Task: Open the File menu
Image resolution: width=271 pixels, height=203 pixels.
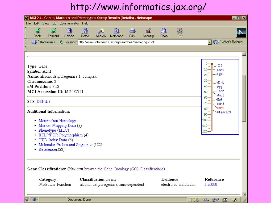Action: 28,23
